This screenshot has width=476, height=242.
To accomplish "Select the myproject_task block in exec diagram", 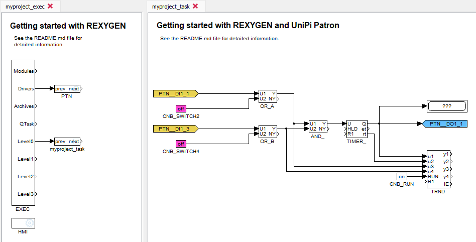I will click(67, 142).
